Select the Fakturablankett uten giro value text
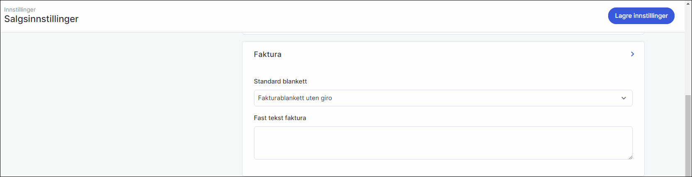The image size is (692, 177). click(x=295, y=98)
